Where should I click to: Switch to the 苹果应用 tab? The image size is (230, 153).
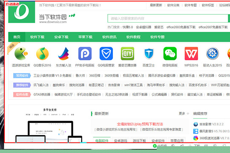point(177,140)
